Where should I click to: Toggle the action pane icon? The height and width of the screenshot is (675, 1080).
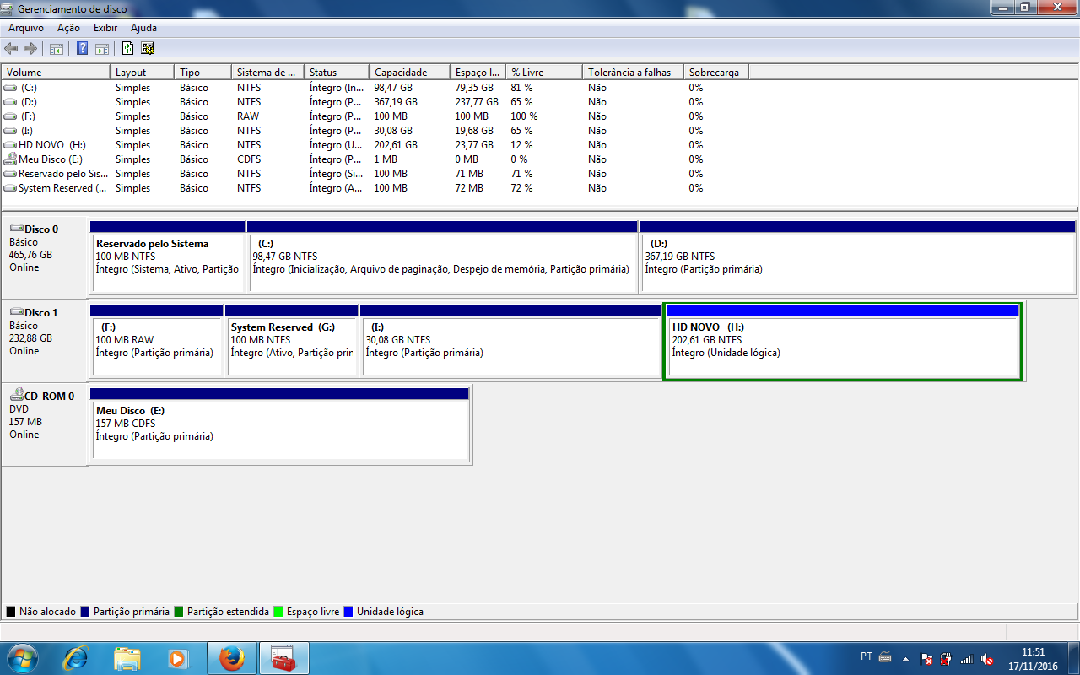102,48
